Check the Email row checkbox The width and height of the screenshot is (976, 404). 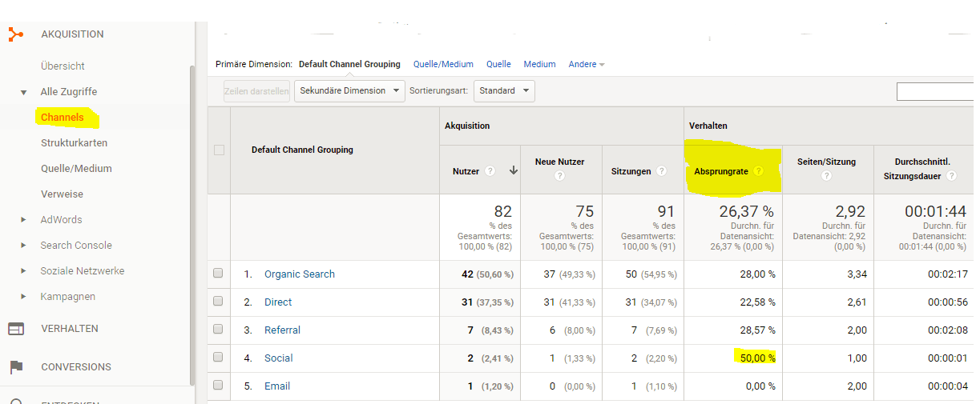point(218,386)
